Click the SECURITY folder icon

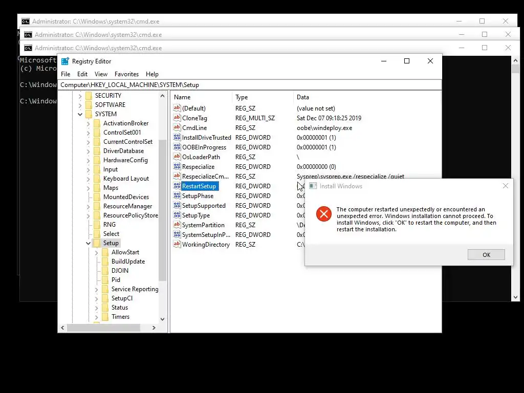89,96
